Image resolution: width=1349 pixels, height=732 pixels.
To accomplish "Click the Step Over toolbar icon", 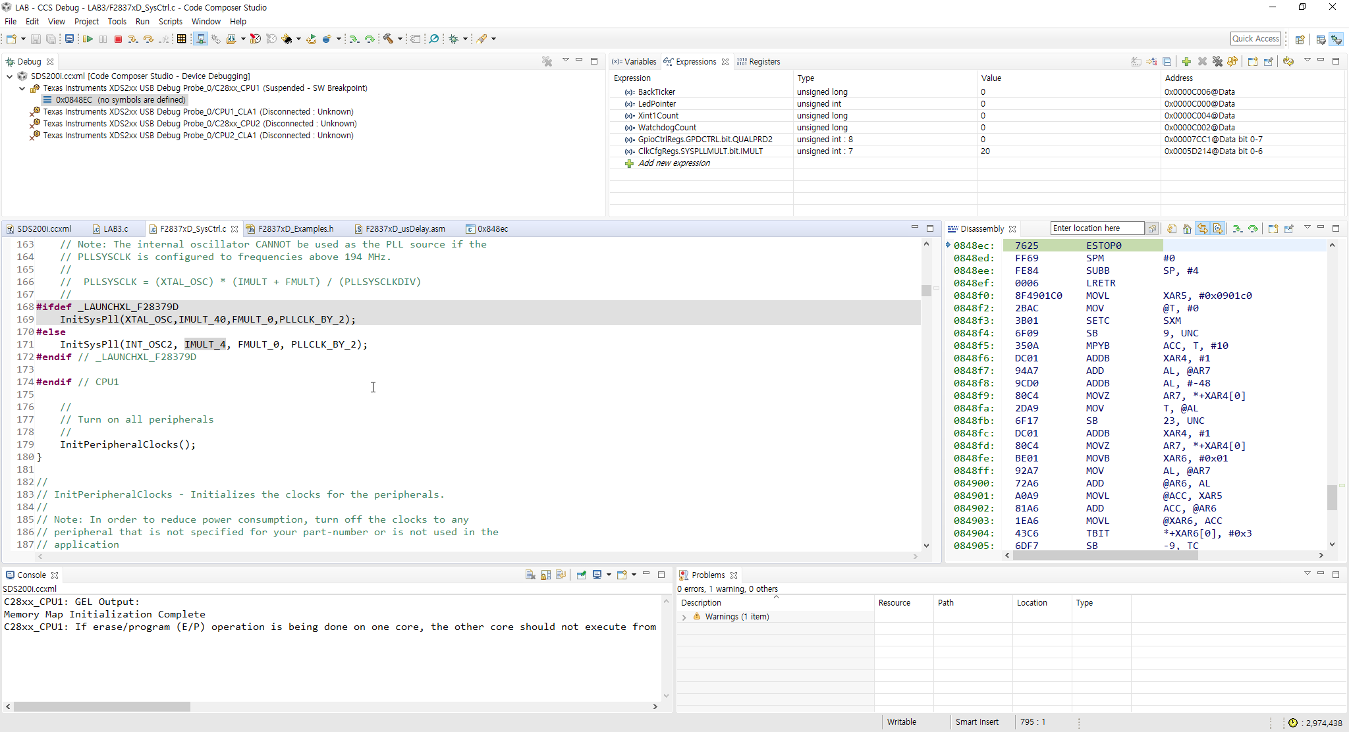I will point(148,39).
